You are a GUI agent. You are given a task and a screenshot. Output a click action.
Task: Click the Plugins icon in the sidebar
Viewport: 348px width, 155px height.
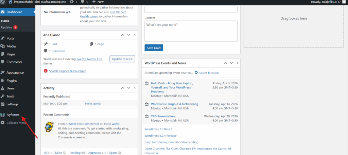[x=3, y=80]
